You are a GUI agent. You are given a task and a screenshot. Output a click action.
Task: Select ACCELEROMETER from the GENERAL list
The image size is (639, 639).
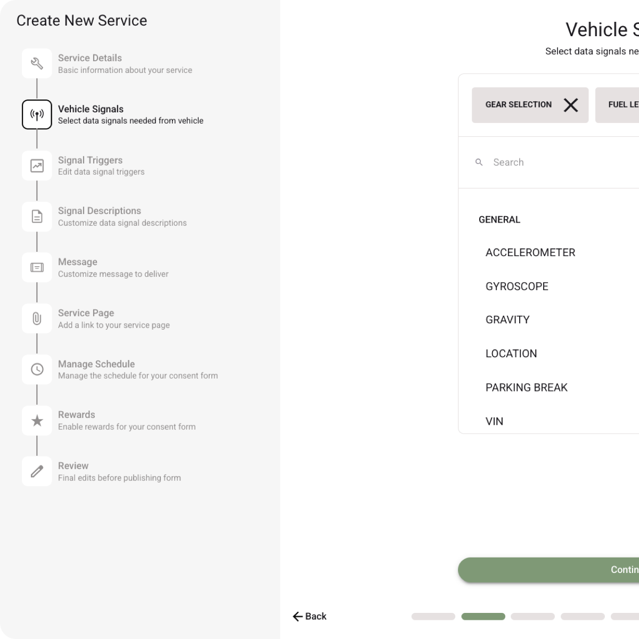530,252
